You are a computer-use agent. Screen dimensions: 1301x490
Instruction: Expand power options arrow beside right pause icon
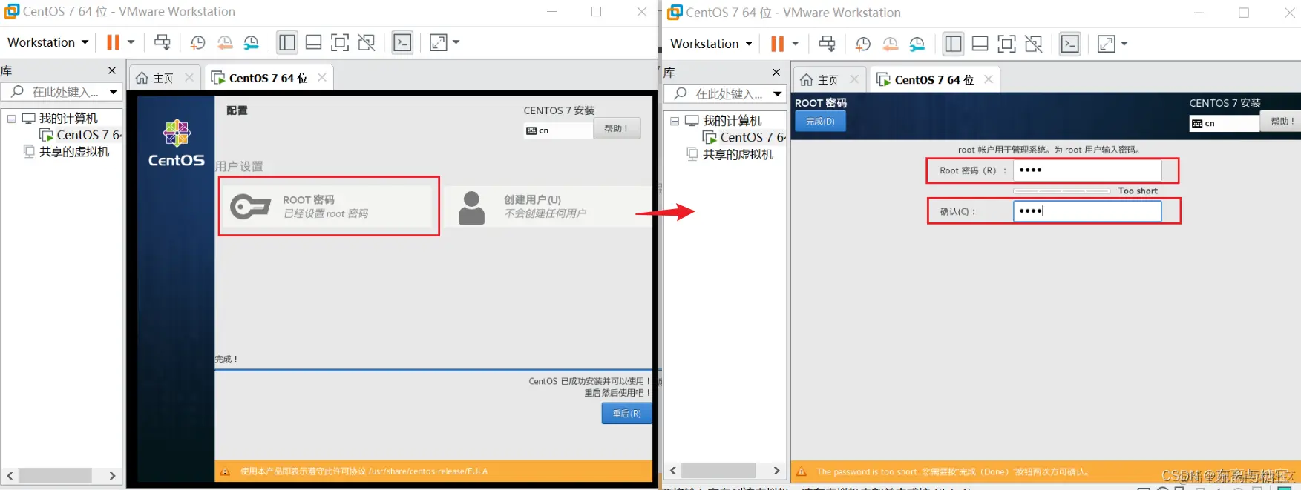(x=796, y=44)
